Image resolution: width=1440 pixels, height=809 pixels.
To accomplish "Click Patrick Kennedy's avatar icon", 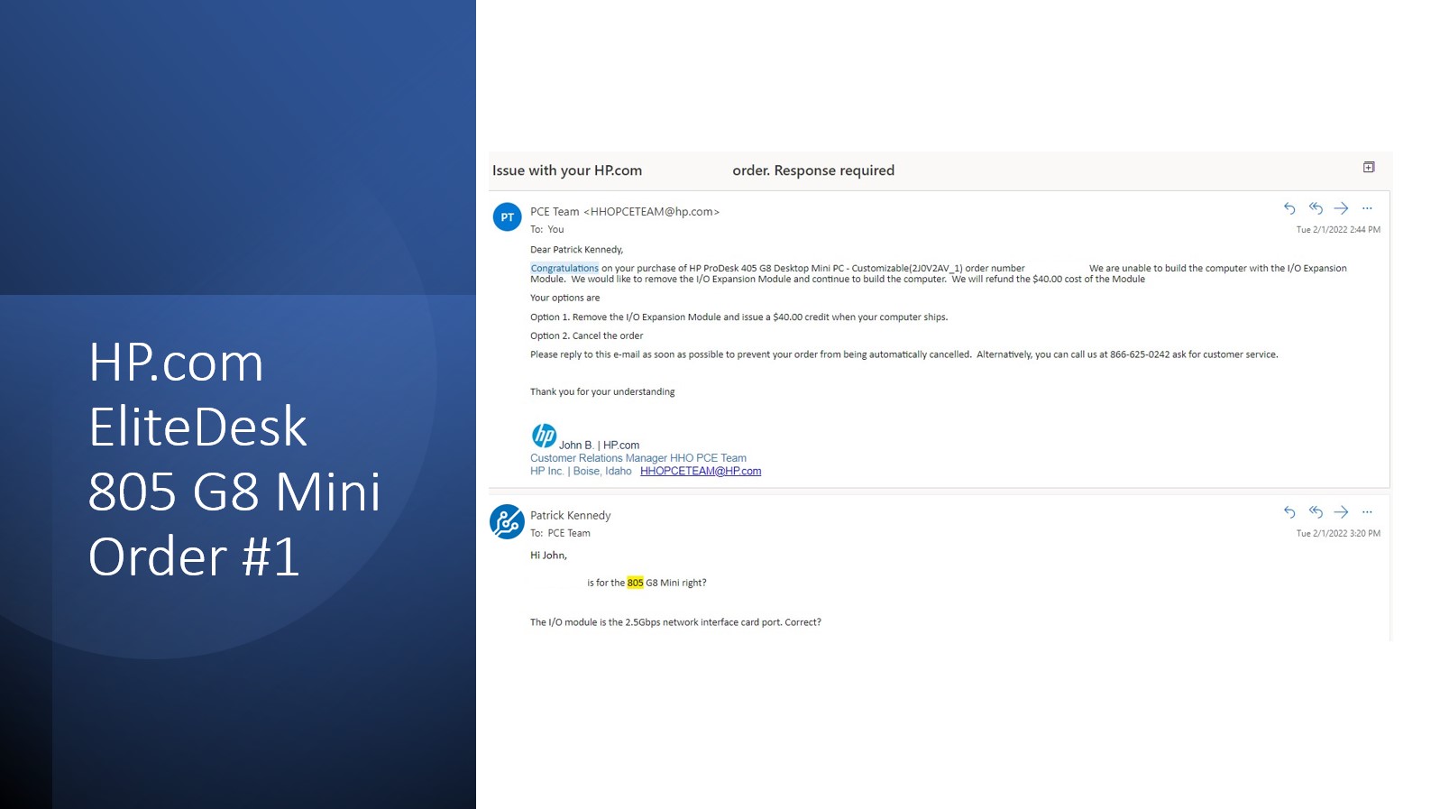I will point(507,521).
